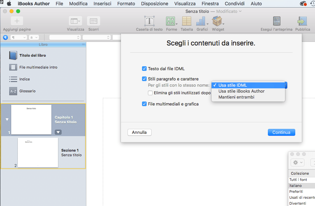The width and height of the screenshot is (315, 206).
Task: Open the Inserisci menu
Action: point(102,4)
